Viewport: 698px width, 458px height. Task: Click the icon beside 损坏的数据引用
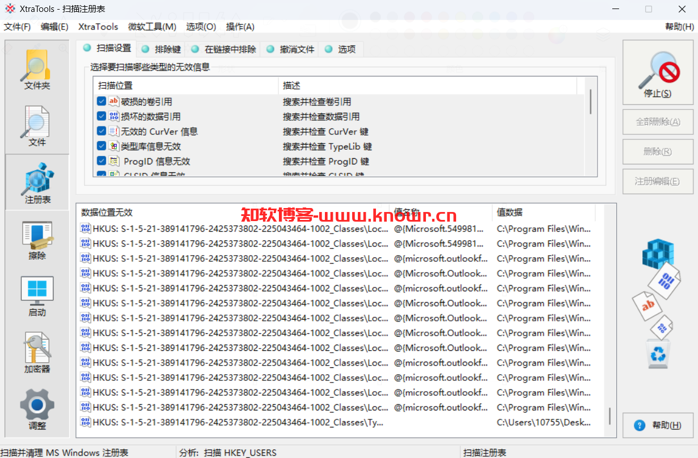114,116
